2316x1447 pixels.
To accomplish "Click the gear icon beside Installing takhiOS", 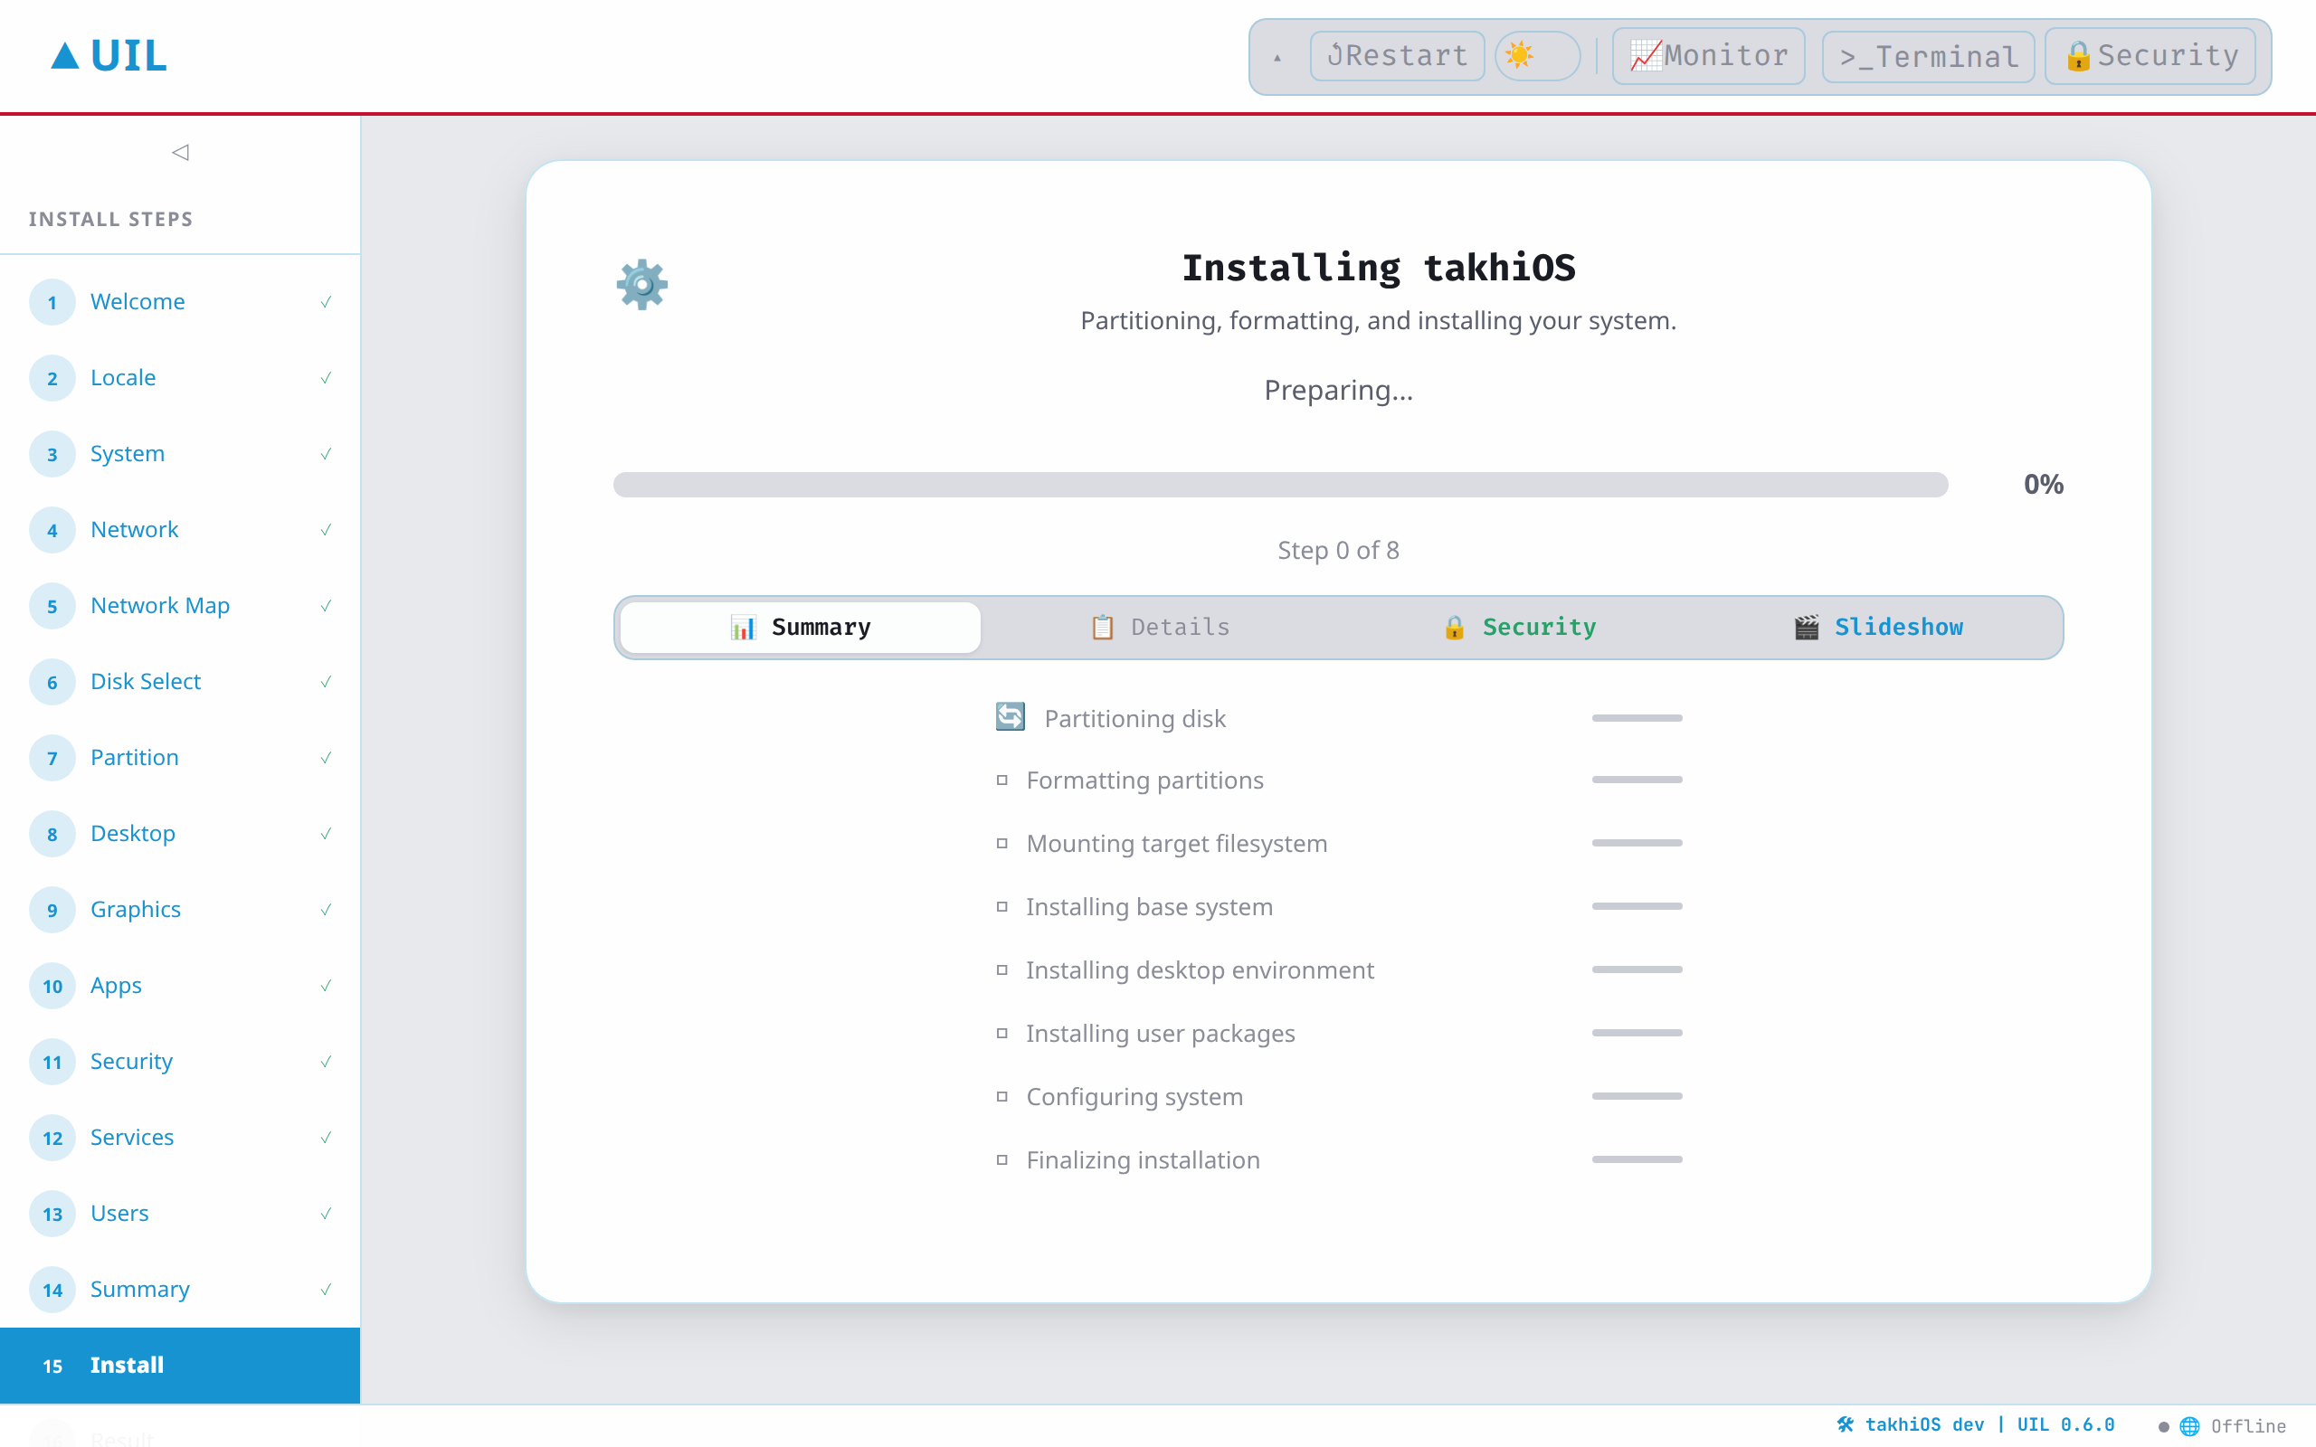I will pos(642,284).
